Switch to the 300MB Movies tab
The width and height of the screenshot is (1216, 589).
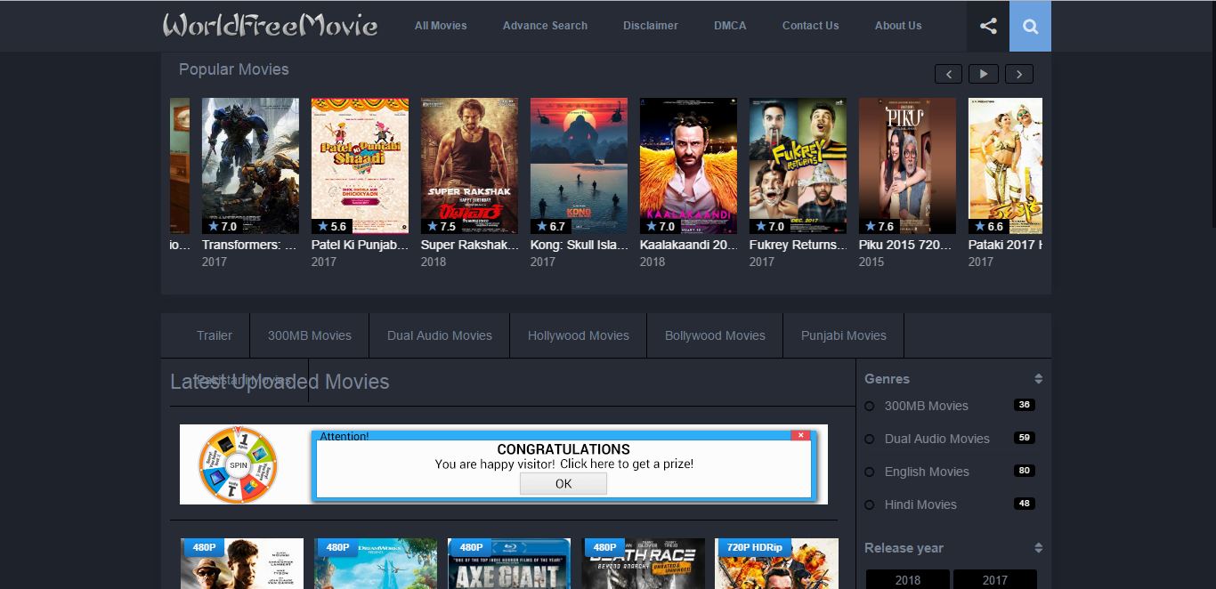pos(310,335)
